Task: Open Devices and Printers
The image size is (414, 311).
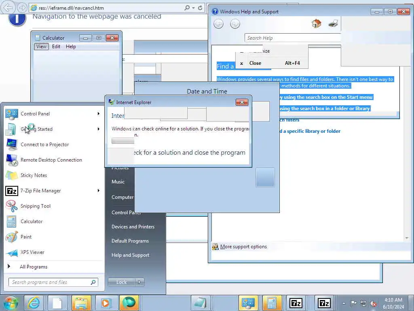Action: coord(133,227)
